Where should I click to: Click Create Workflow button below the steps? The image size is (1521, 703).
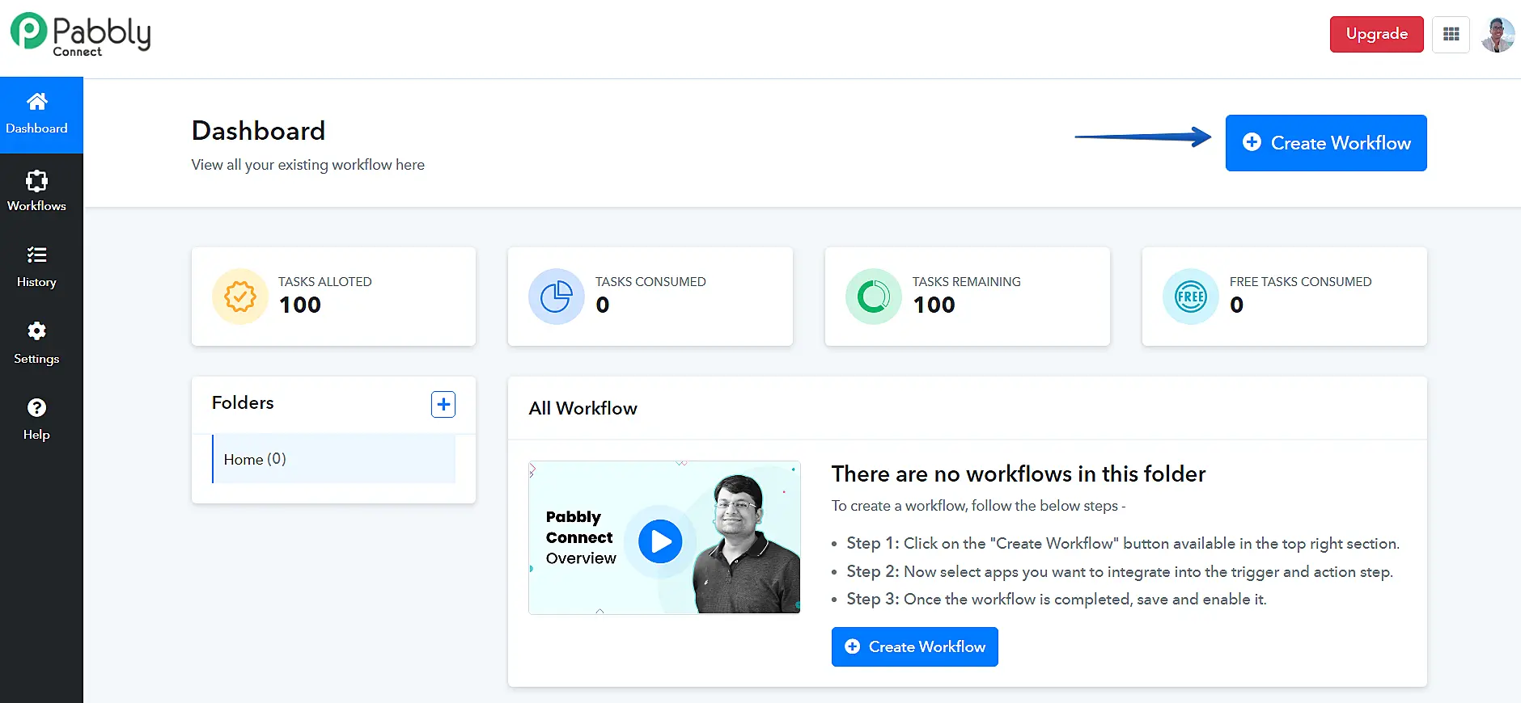914,646
